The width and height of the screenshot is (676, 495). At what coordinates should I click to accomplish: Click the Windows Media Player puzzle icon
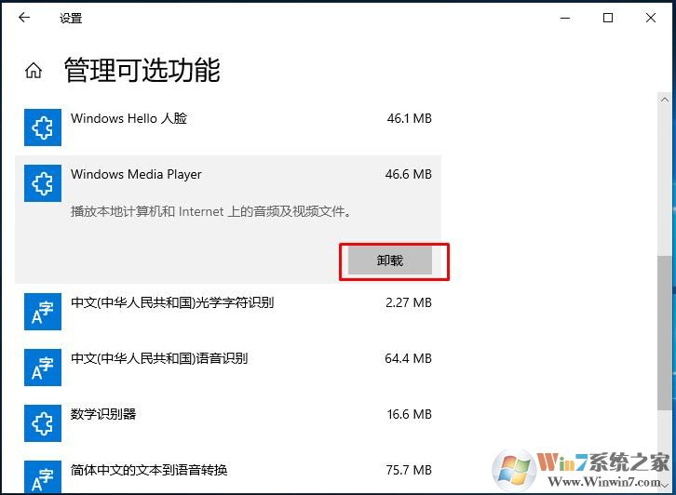(43, 183)
